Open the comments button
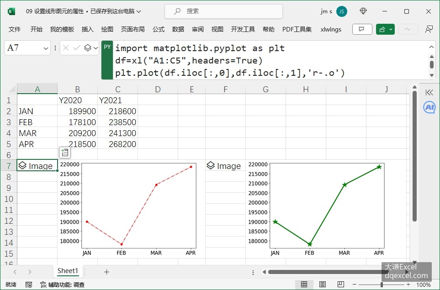This screenshot has height=290, width=440. [362, 29]
